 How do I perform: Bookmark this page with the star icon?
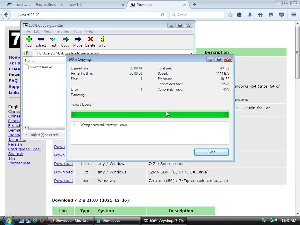coord(230,15)
